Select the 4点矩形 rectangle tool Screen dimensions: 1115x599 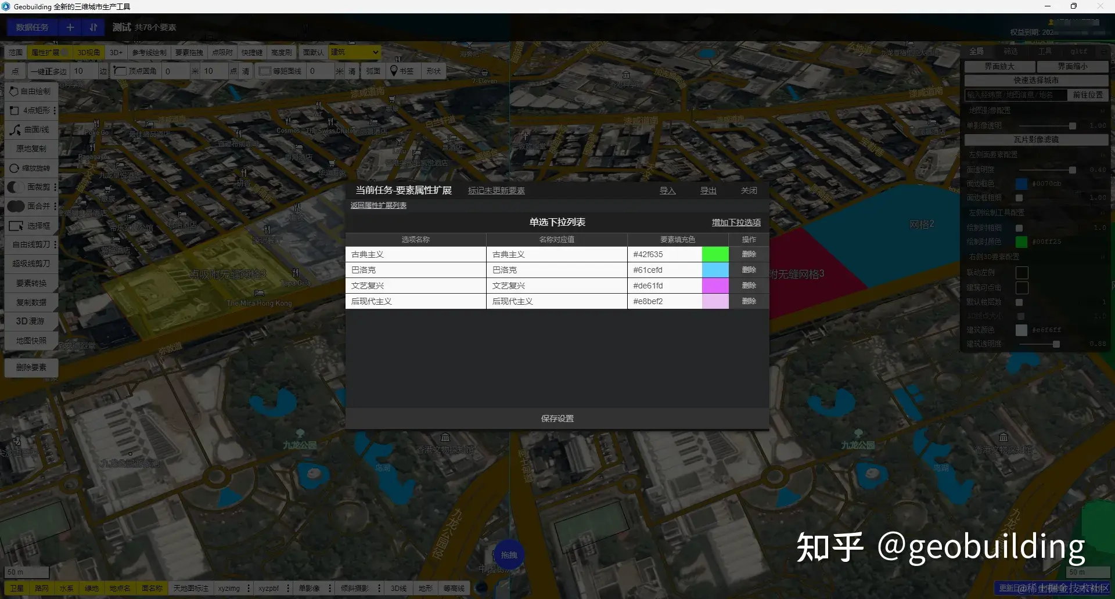[29, 110]
